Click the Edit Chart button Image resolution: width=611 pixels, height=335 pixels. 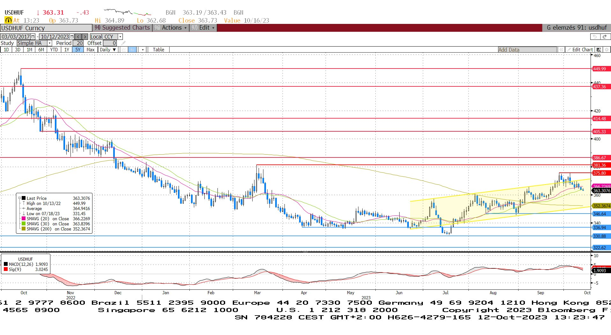580,50
